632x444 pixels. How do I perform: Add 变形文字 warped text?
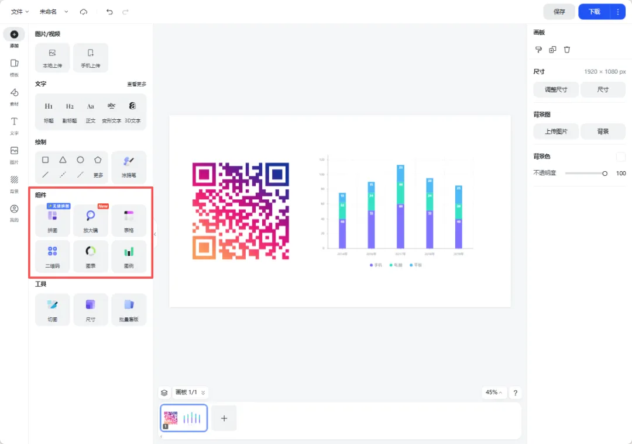[111, 112]
